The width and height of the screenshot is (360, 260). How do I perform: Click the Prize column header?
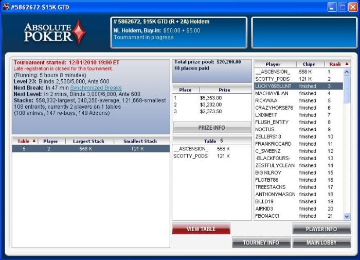click(225, 90)
